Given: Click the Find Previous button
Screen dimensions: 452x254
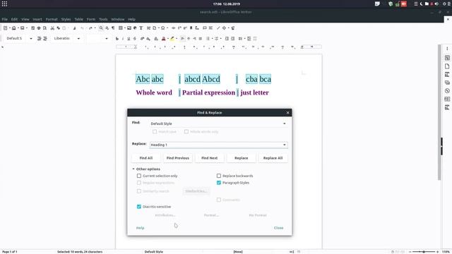Looking at the screenshot, I should [178, 158].
